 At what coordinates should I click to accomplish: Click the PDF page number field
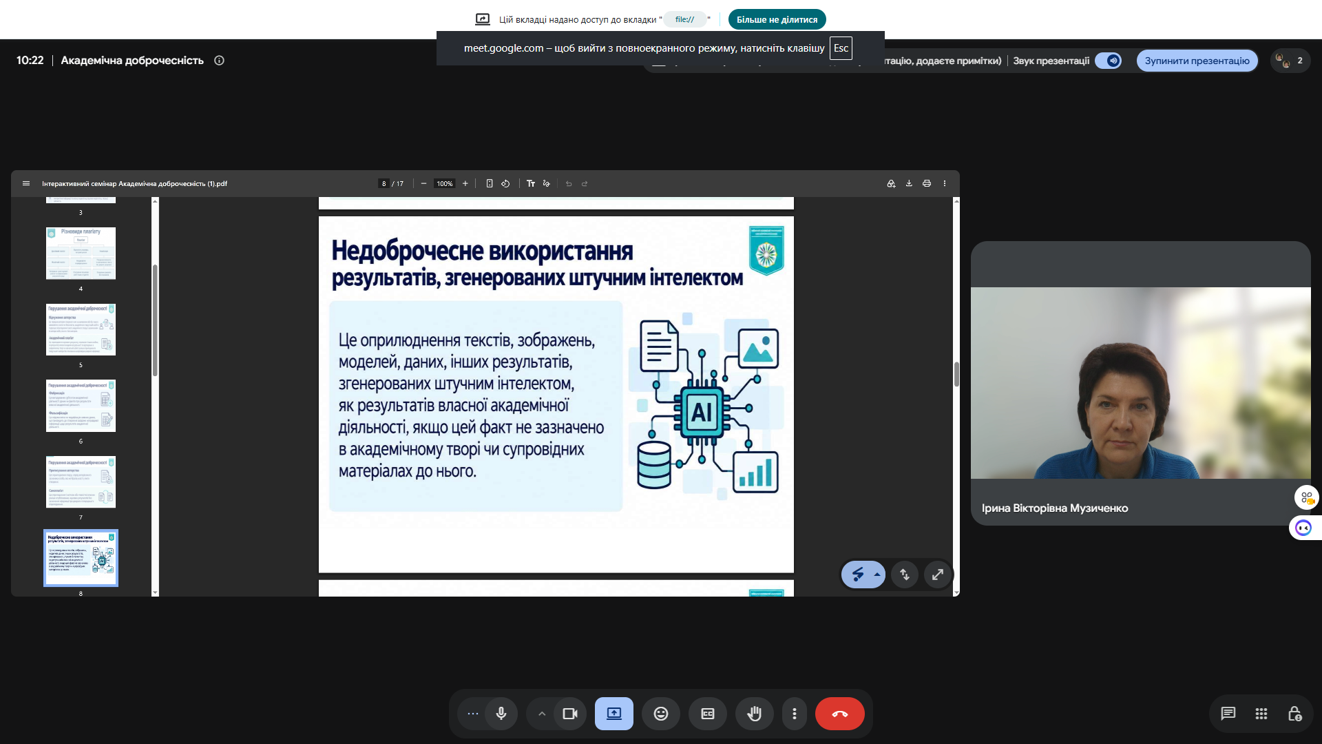[x=384, y=183]
